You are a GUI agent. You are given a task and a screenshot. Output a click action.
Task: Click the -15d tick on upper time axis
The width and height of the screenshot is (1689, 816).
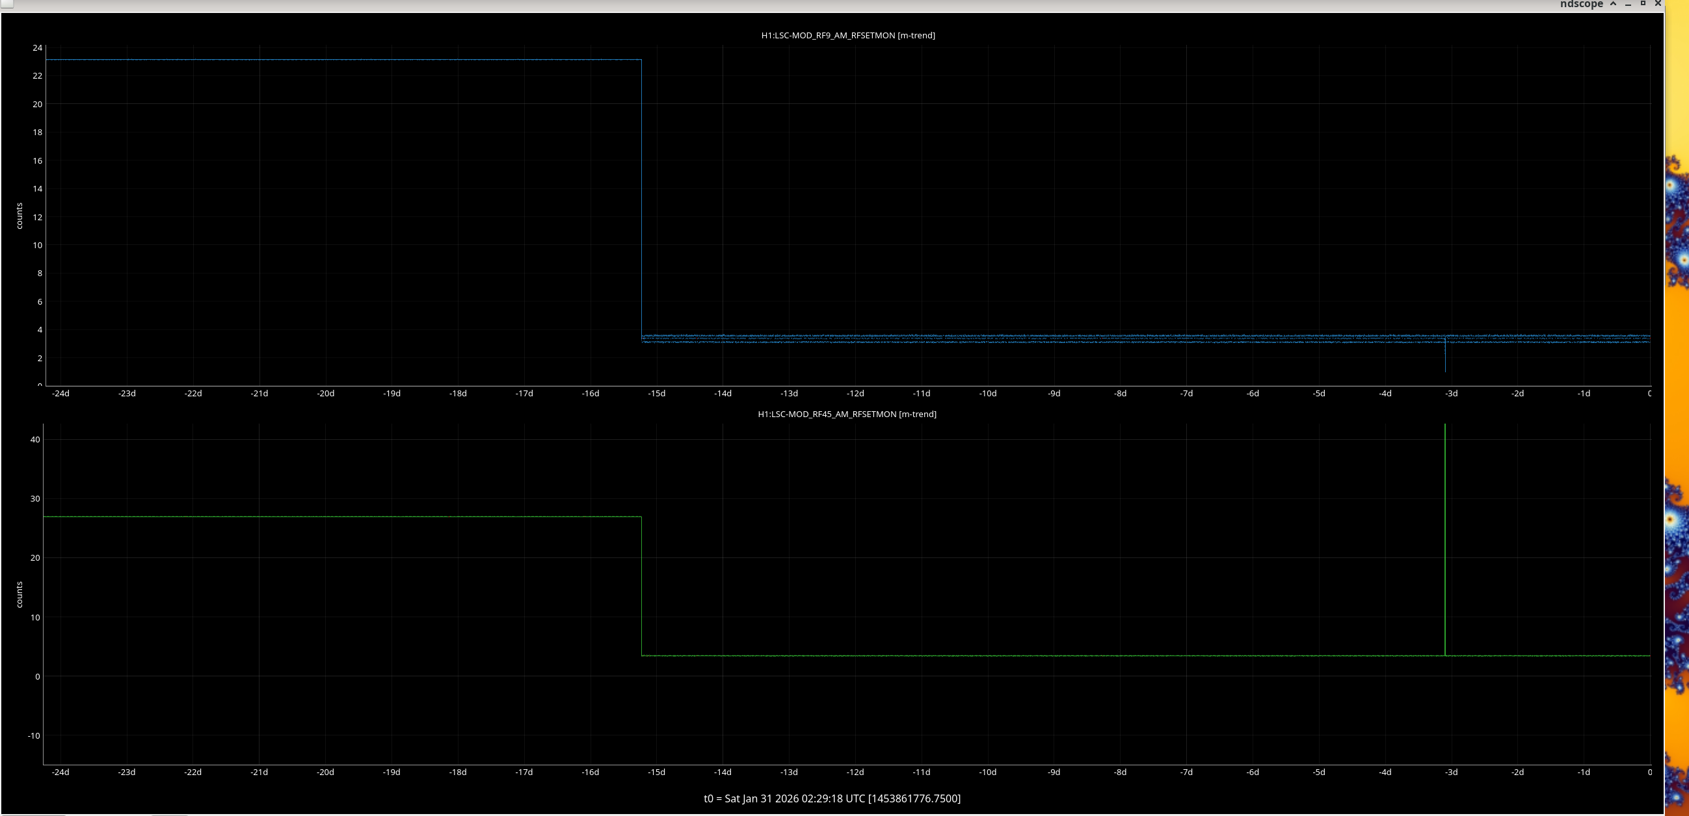click(656, 394)
